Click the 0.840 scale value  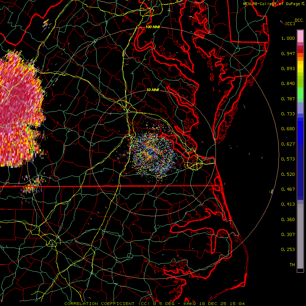[288, 84]
